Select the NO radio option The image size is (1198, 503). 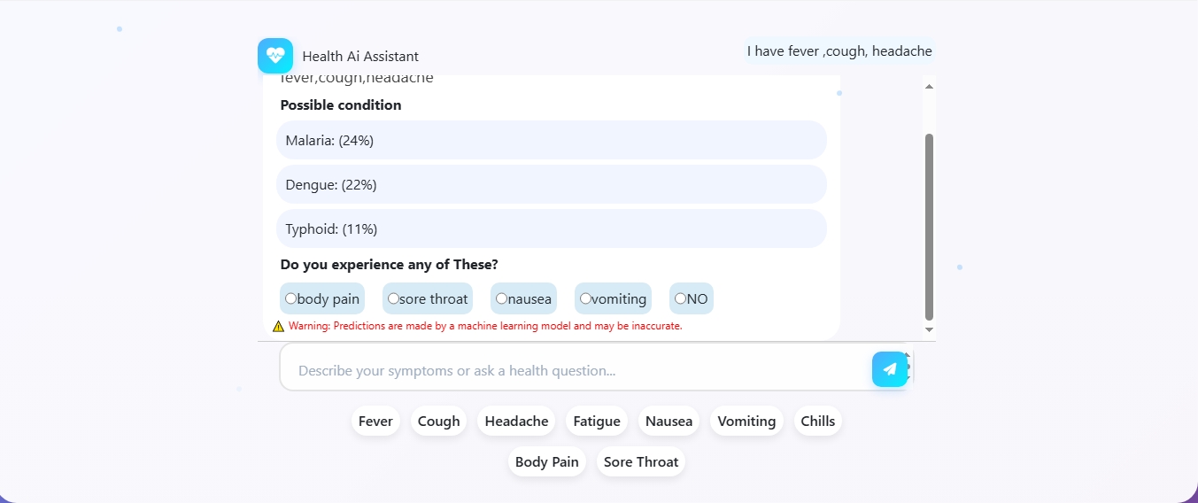(680, 298)
